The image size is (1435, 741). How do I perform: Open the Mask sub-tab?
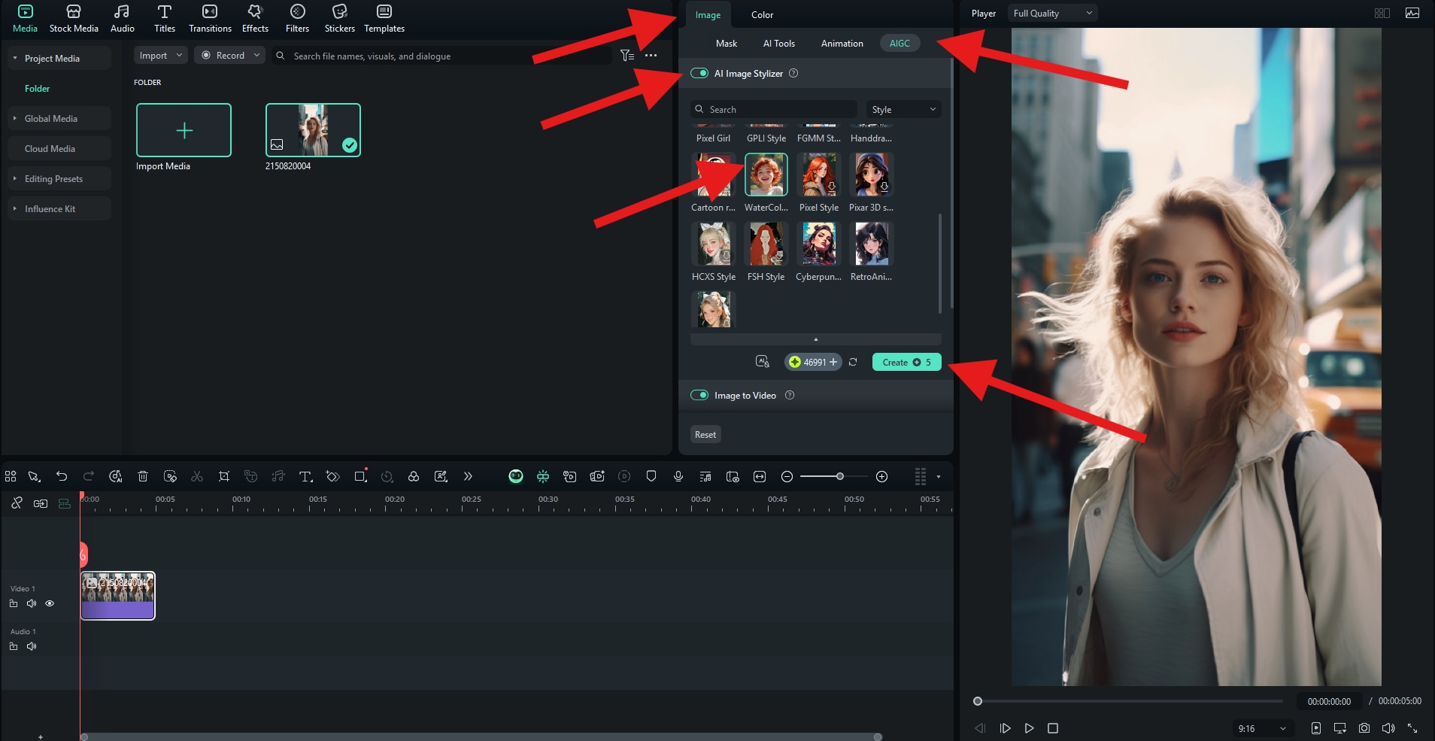click(726, 43)
